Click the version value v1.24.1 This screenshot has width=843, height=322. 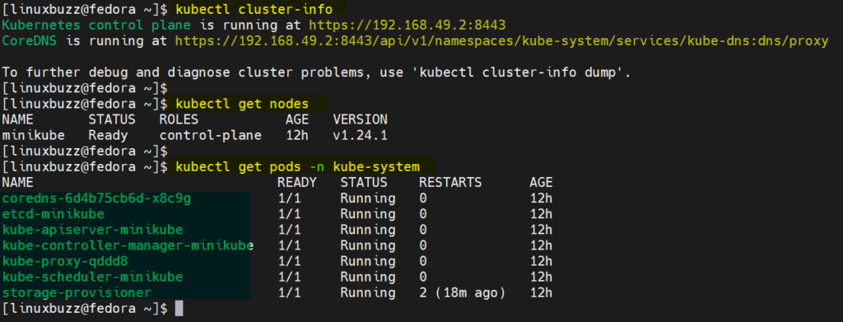(361, 135)
